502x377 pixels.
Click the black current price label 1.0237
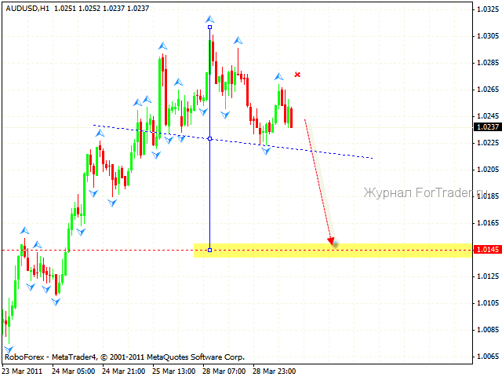point(487,127)
